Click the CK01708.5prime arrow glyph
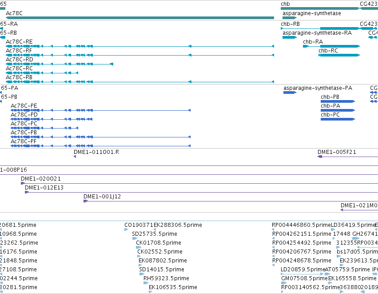 tap(139, 247)
